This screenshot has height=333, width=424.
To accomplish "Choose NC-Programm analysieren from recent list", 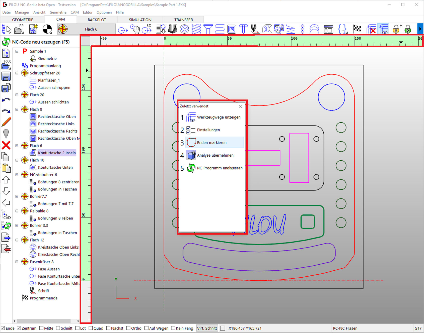I will coord(220,168).
